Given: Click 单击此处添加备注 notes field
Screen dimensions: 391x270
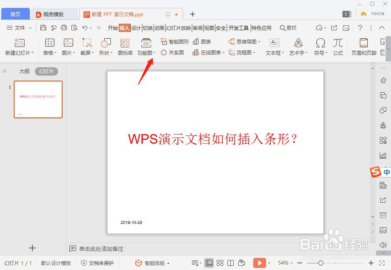Looking at the screenshot, I should [x=101, y=248].
